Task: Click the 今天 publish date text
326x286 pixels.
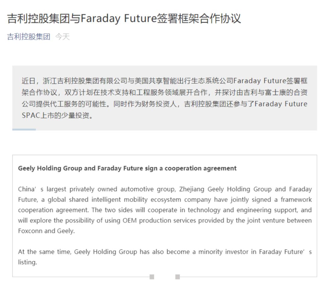Action: coord(62,37)
